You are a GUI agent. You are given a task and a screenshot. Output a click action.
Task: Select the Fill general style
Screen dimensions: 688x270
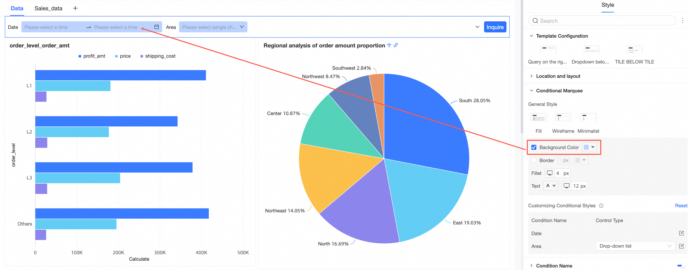point(538,123)
